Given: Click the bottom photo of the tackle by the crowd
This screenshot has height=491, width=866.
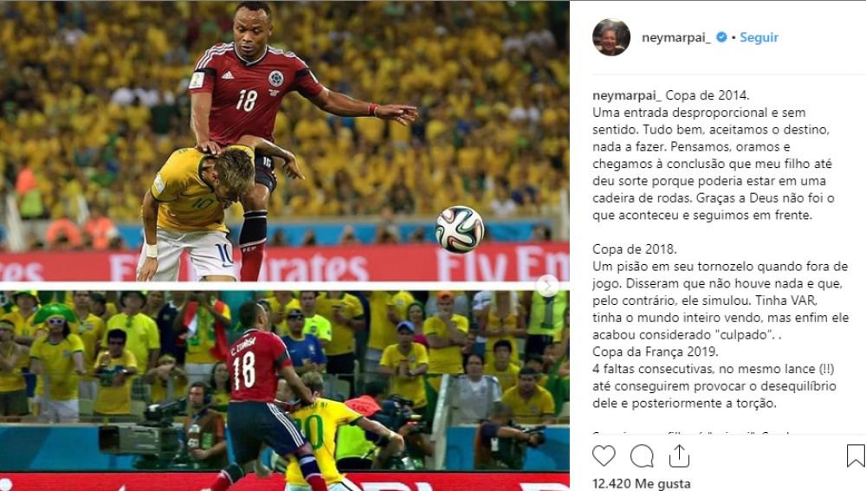Looking at the screenshot, I should tap(284, 391).
